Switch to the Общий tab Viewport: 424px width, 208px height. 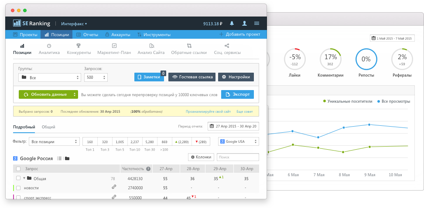(48, 127)
